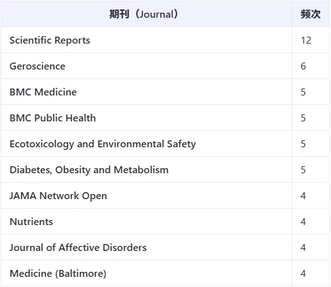331x287 pixels.
Task: Select Ecotoxicology and Environmental Safety cell
Action: pyautogui.click(x=103, y=144)
